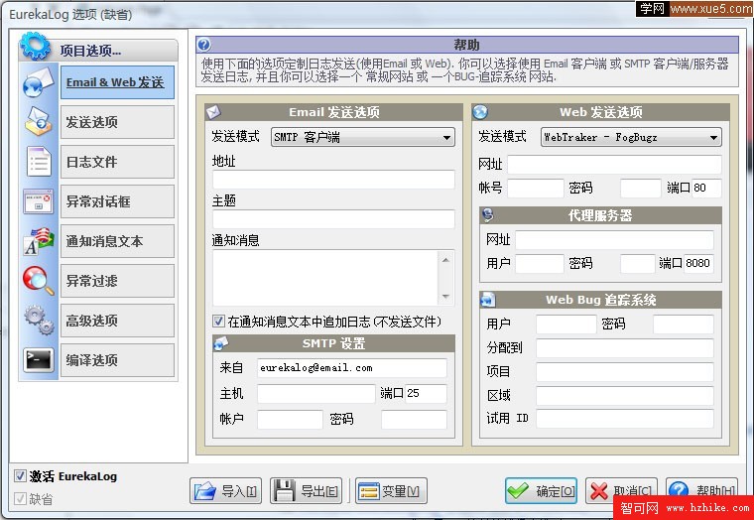
Task: Click the 导入 import button
Action: pos(225,490)
